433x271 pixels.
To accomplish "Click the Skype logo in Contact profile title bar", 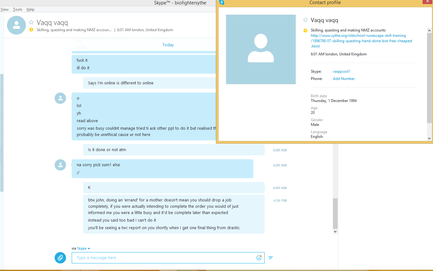I will [222, 3].
